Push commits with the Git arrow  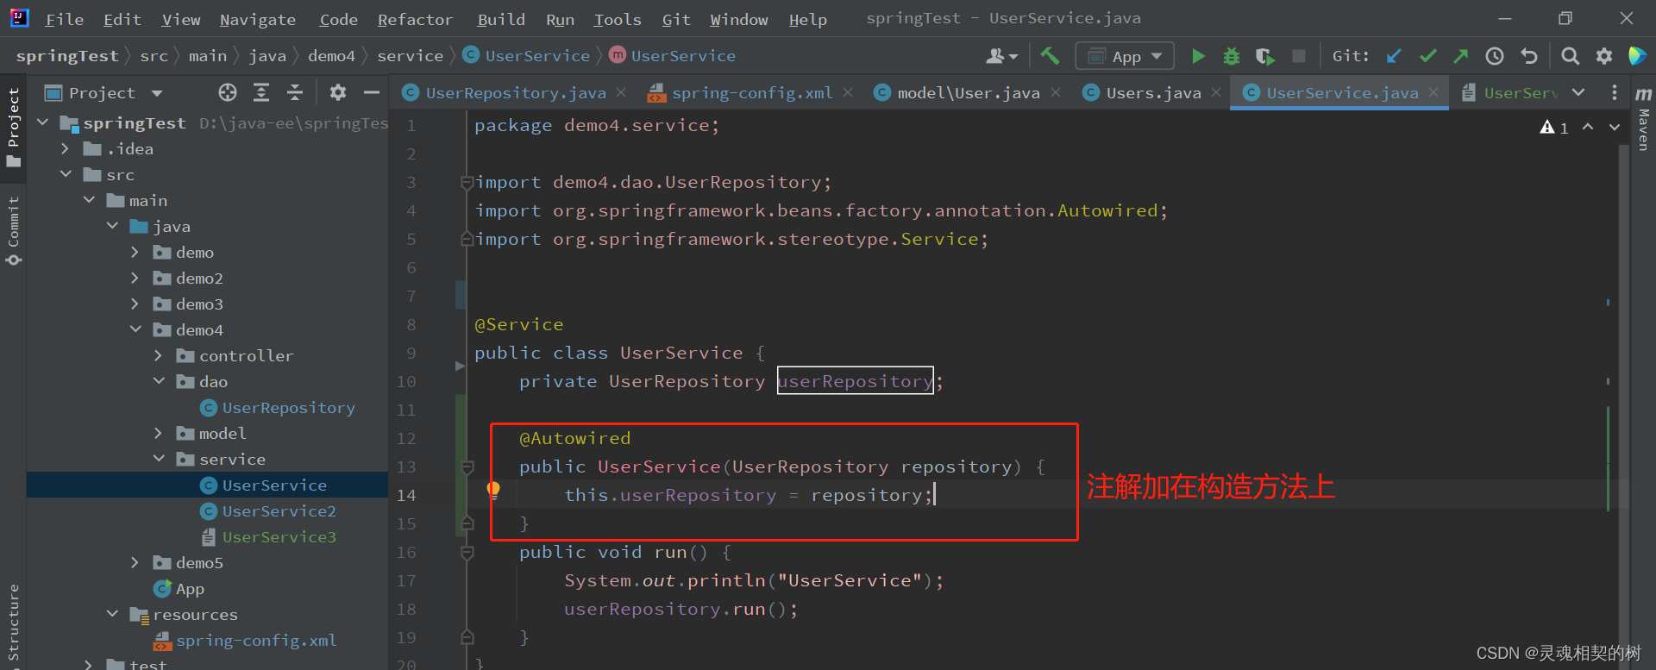1461,56
